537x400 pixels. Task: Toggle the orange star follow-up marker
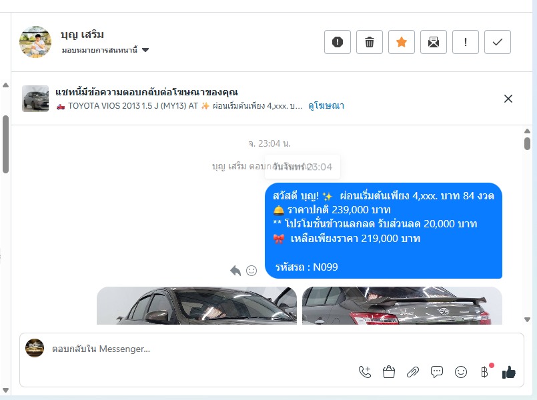pos(402,42)
